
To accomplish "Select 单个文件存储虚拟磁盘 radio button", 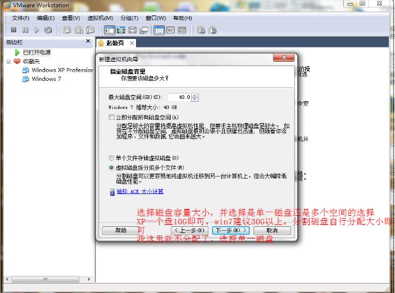I will 111,158.
